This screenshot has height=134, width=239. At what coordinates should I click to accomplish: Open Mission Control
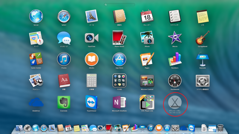[147, 81]
